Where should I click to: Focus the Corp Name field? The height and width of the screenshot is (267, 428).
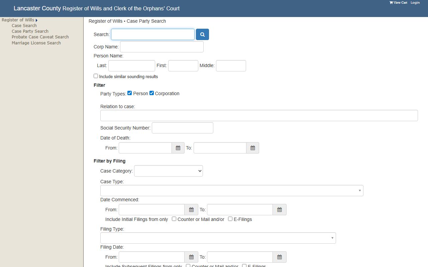click(x=162, y=47)
